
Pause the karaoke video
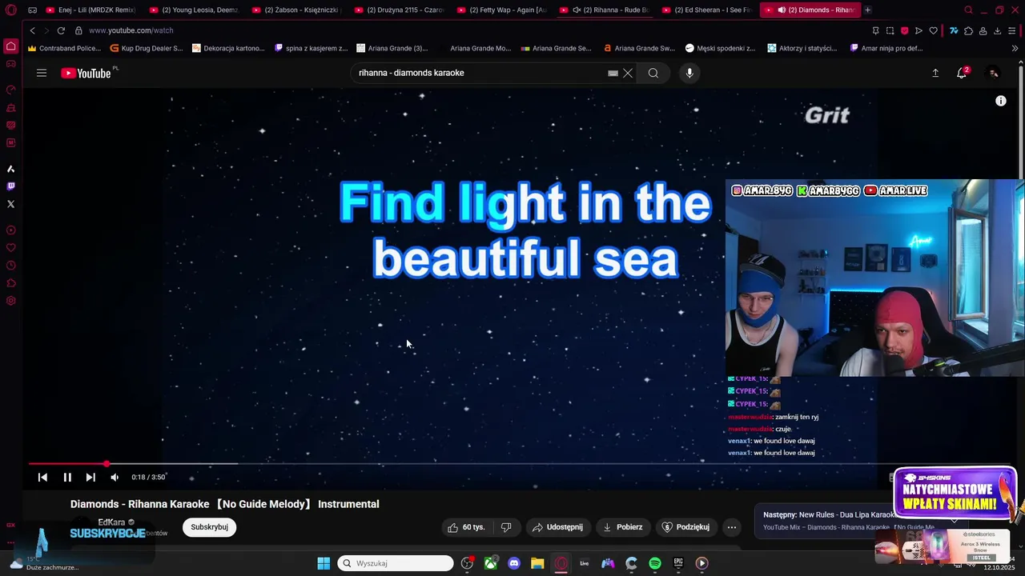pos(67,478)
